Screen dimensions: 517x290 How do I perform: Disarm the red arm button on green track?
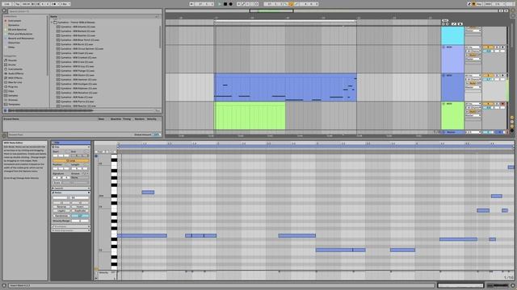502,104
